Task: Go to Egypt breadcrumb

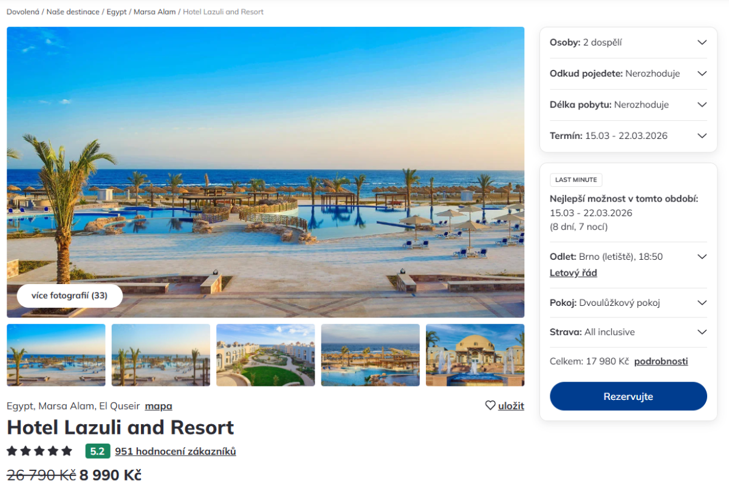Action: (x=117, y=12)
